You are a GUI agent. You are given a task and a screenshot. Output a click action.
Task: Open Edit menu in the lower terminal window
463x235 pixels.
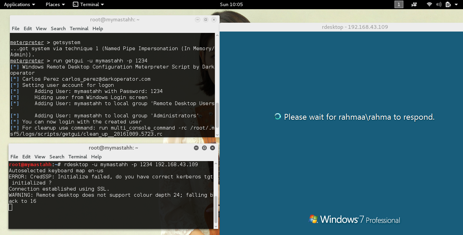tap(26, 157)
